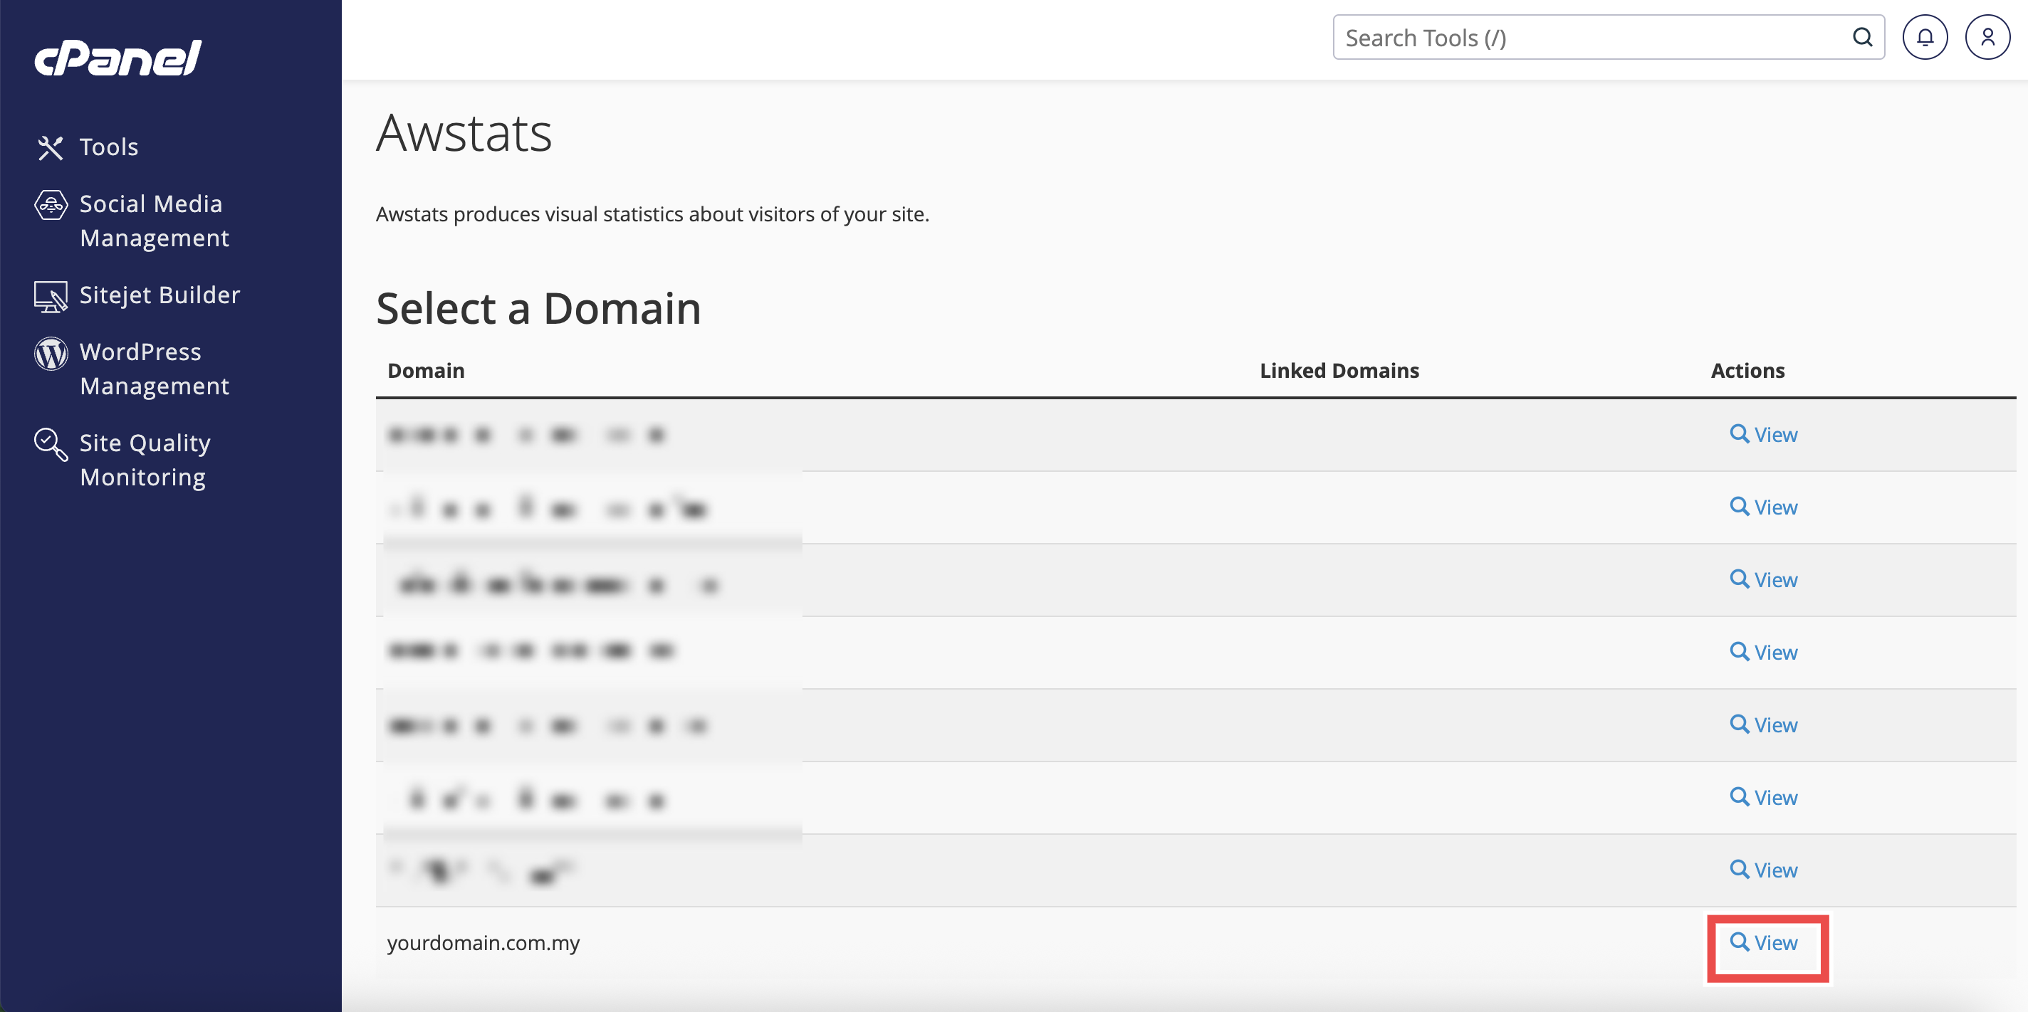
Task: Click the Site Quality Monitoring icon
Action: [51, 444]
